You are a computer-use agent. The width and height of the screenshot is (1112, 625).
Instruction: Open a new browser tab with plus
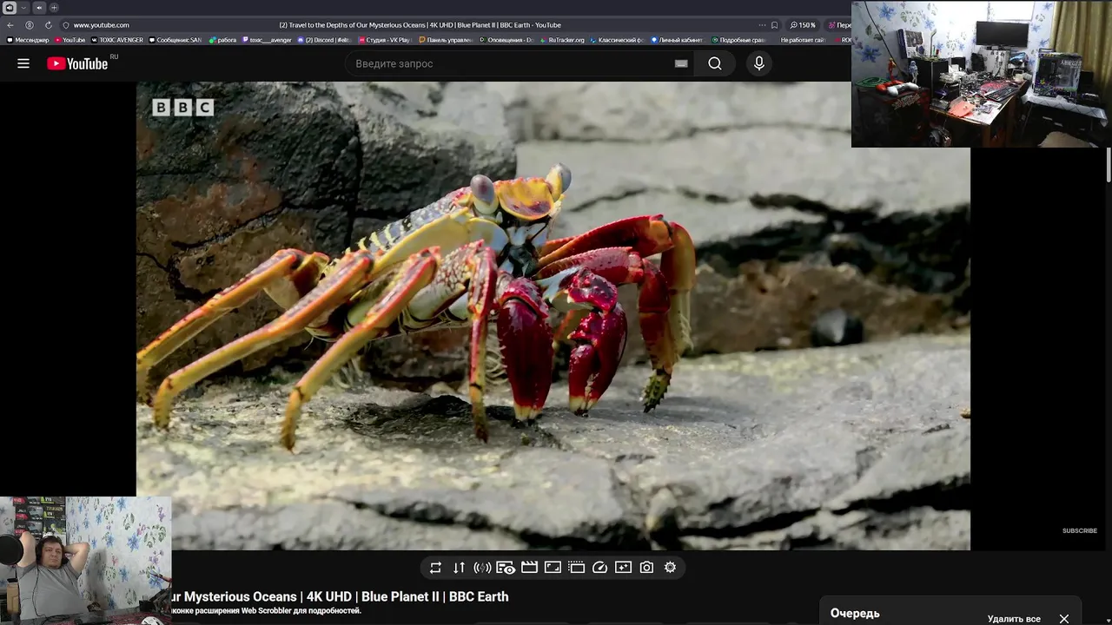[54, 8]
